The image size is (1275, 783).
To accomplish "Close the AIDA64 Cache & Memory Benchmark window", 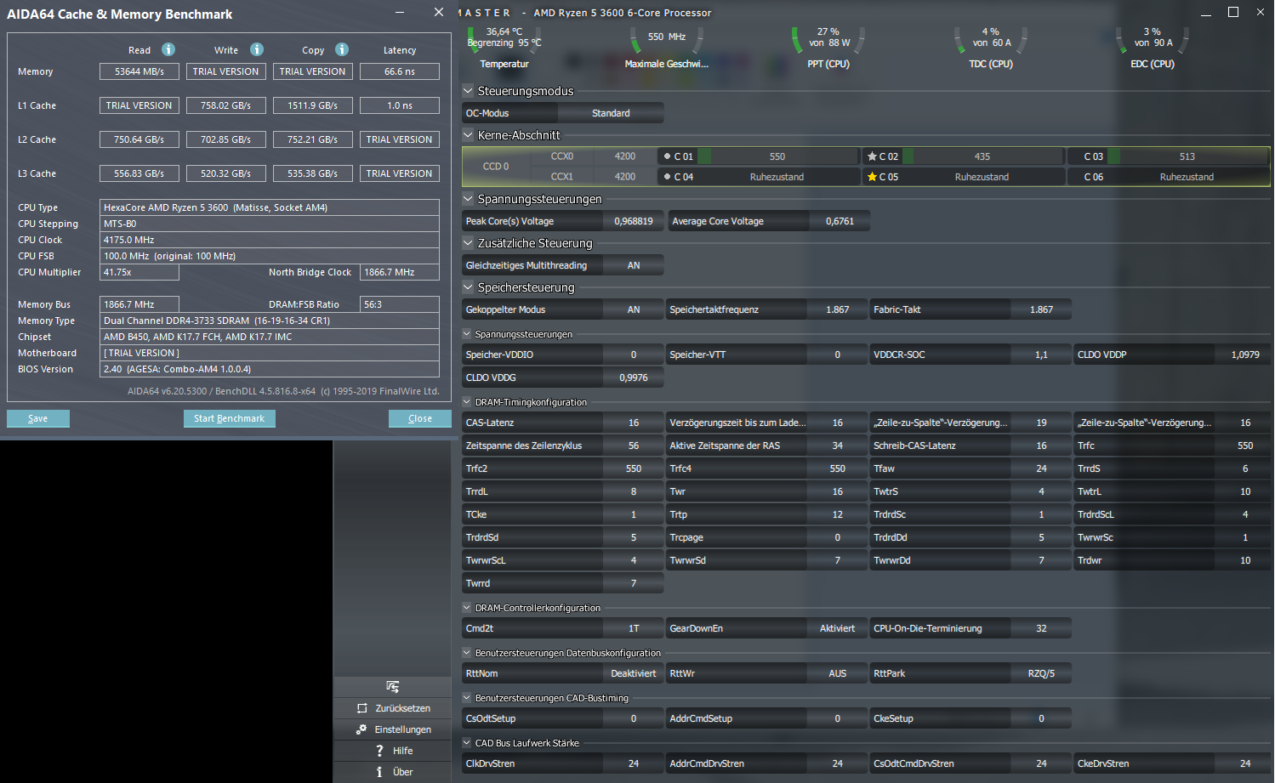I will point(439,13).
